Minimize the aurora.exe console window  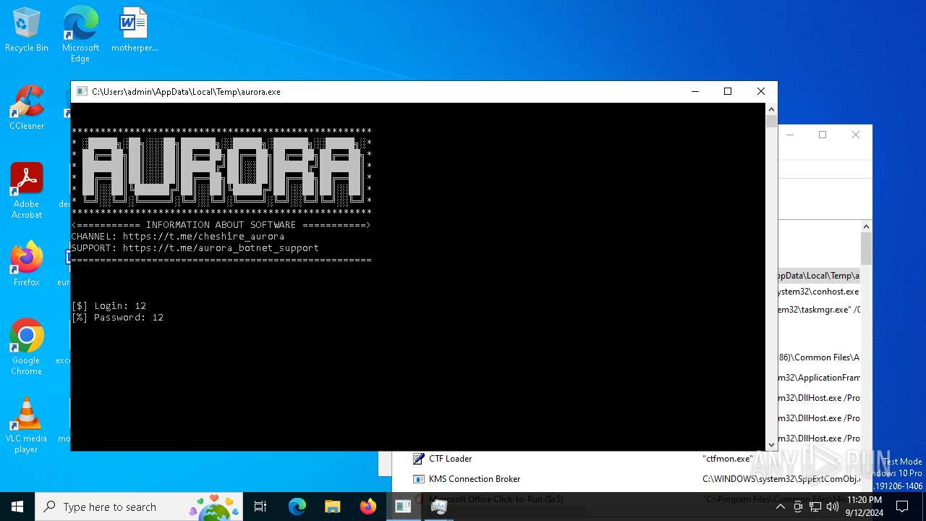pyautogui.click(x=695, y=92)
